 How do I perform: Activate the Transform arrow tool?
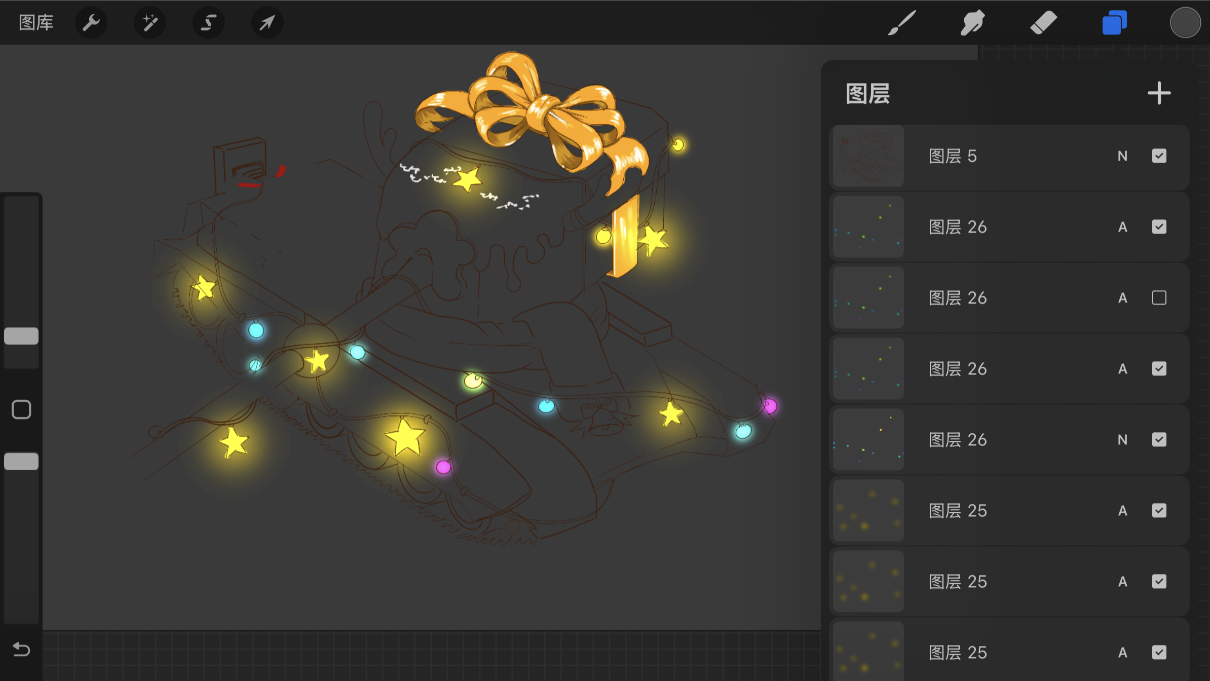267,23
